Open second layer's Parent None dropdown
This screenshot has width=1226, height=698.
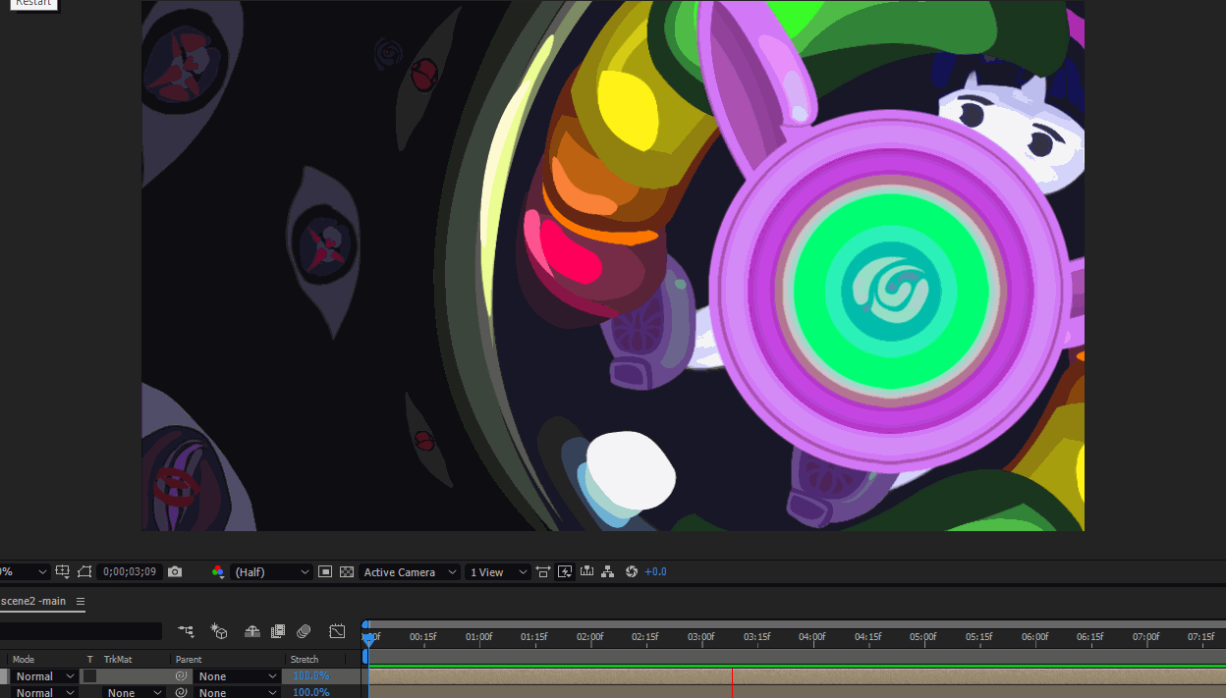pos(237,692)
